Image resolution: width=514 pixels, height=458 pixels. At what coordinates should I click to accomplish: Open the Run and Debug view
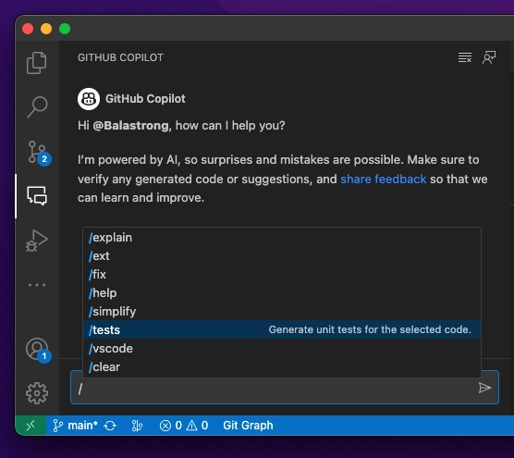click(x=37, y=241)
